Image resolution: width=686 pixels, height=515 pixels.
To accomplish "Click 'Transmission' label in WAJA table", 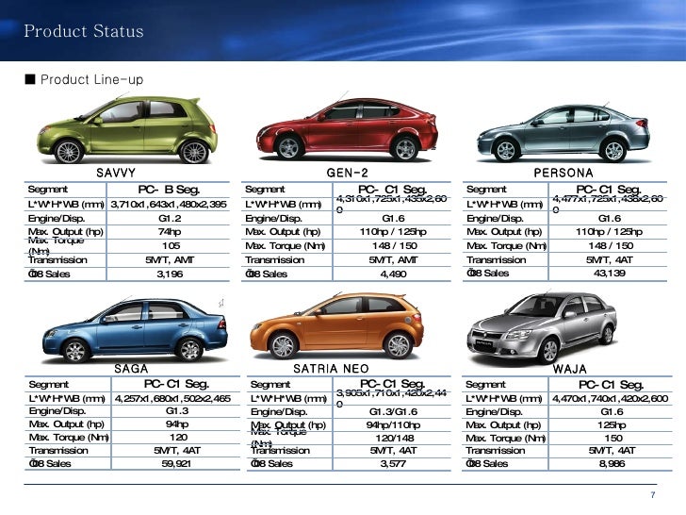I will (496, 450).
